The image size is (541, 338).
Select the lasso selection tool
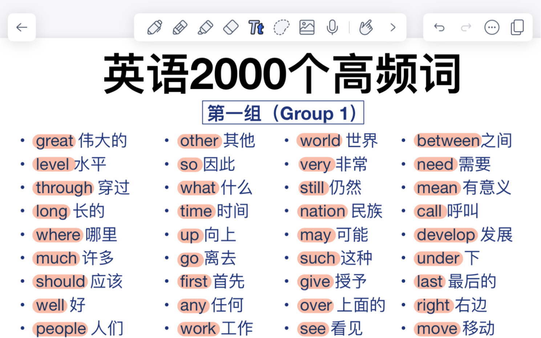coord(282,27)
